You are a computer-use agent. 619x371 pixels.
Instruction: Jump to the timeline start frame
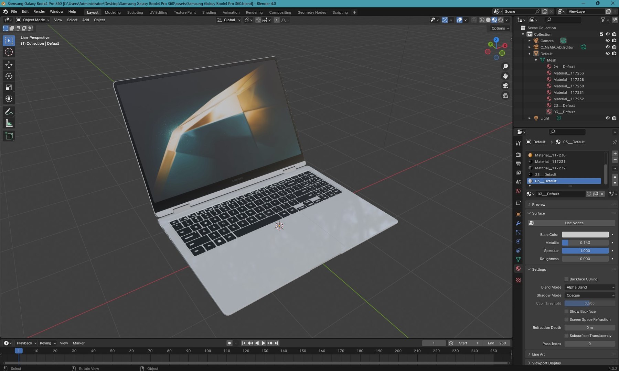click(x=244, y=343)
